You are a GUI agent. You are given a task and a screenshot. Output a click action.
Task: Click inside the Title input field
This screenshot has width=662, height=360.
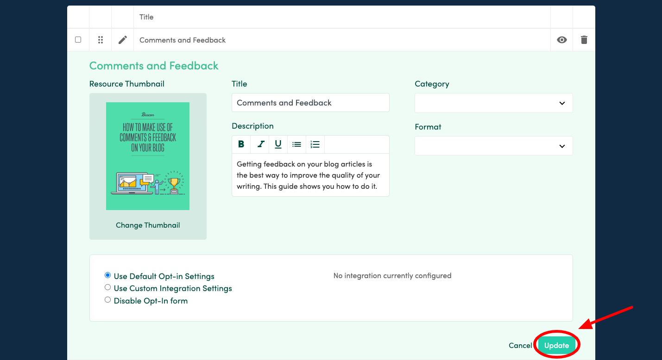click(x=310, y=102)
